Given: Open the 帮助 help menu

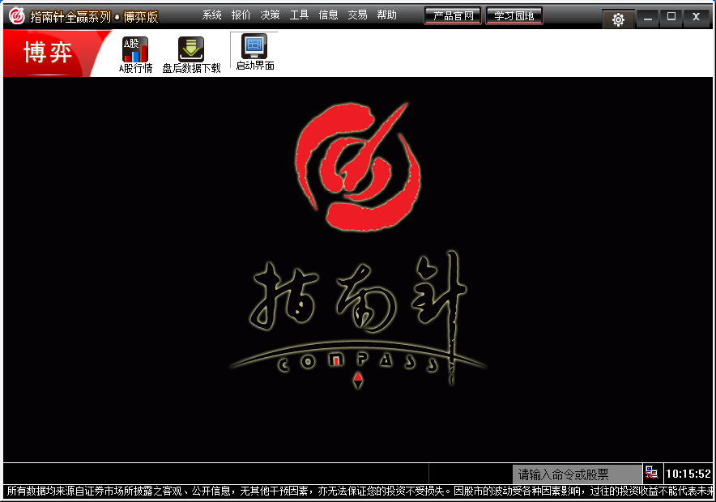Looking at the screenshot, I should click(386, 15).
